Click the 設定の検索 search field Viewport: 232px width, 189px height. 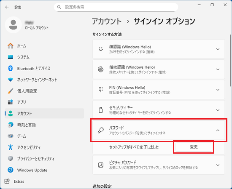click(116, 7)
